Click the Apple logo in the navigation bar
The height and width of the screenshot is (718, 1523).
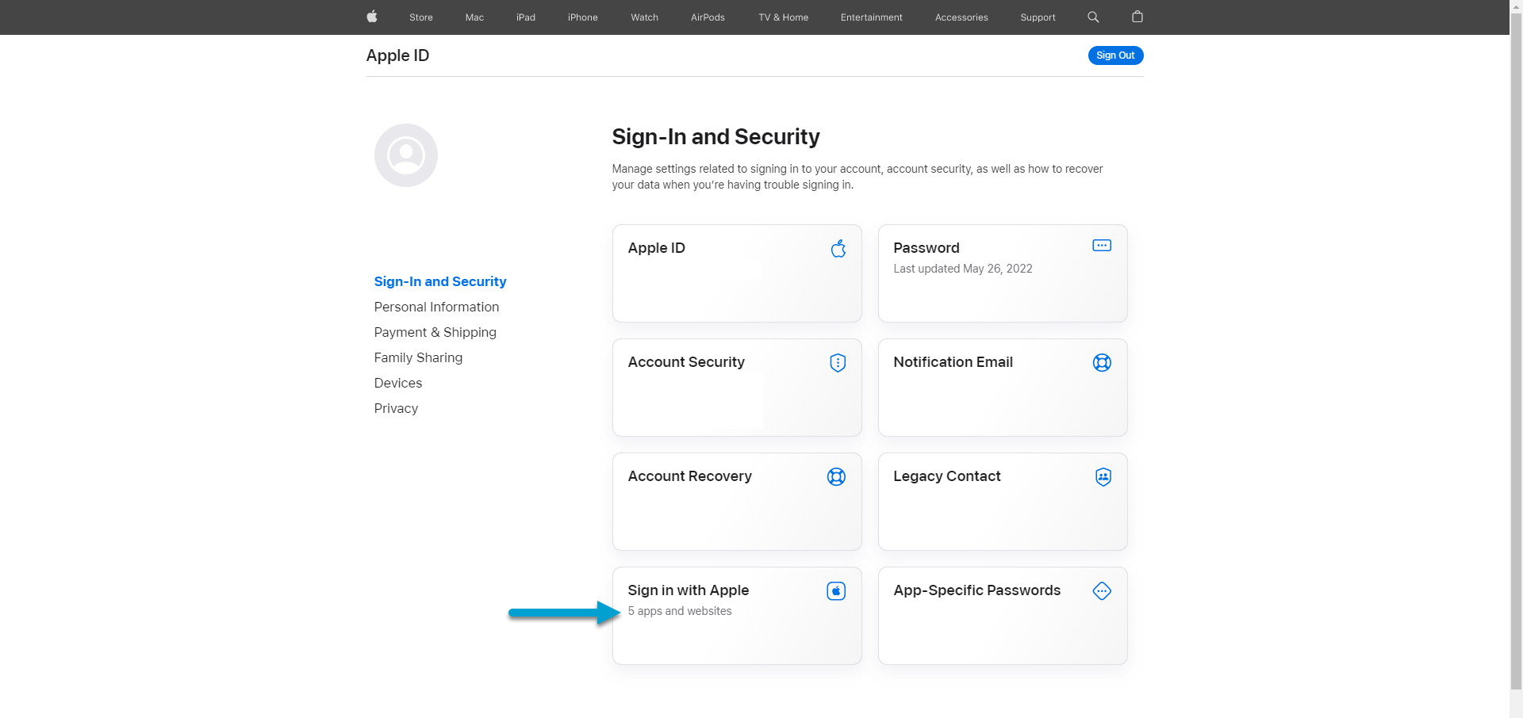(371, 17)
